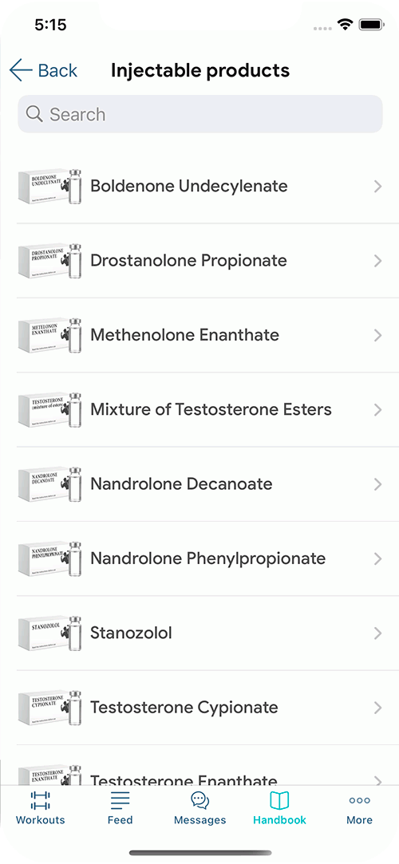Expand chevron next to Boldenone Undecylenate
The width and height of the screenshot is (399, 864).
coord(377,186)
